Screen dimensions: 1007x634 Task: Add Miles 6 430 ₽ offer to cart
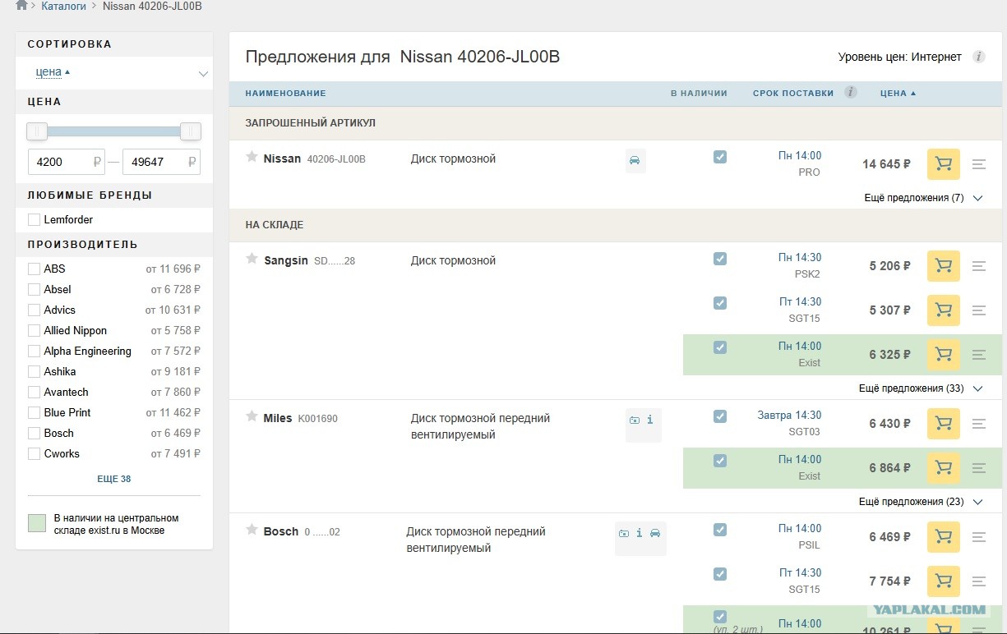tap(943, 424)
